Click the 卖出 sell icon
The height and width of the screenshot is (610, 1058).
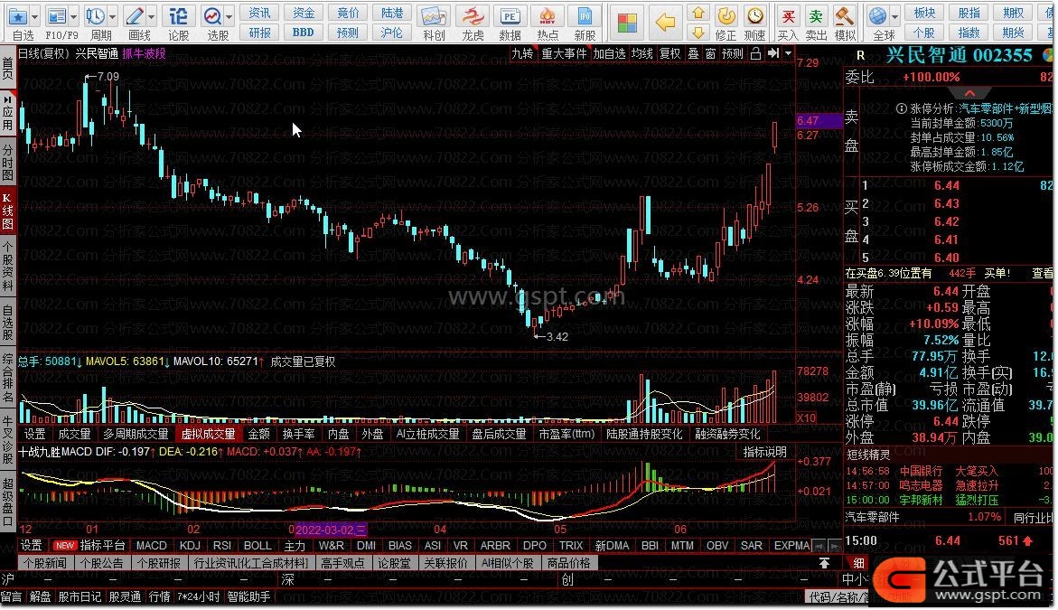(x=816, y=16)
